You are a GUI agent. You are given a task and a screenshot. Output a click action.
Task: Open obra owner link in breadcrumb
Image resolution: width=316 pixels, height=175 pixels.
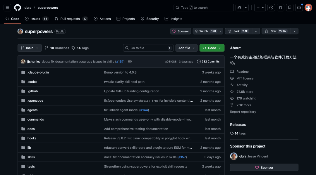[28, 8]
